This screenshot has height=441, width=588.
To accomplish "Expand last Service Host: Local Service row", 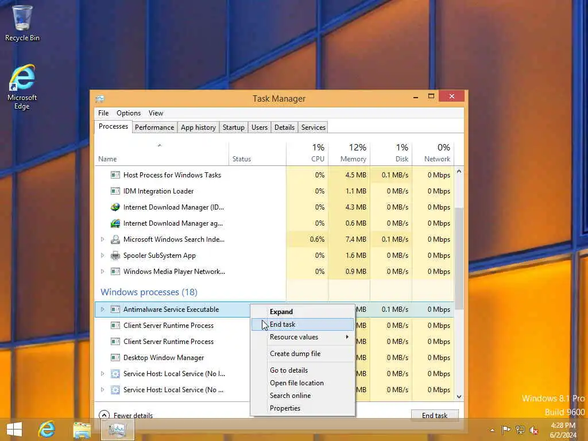I will coord(102,390).
